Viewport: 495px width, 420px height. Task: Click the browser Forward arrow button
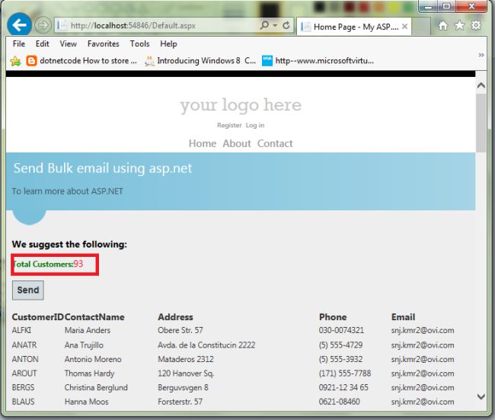point(43,25)
